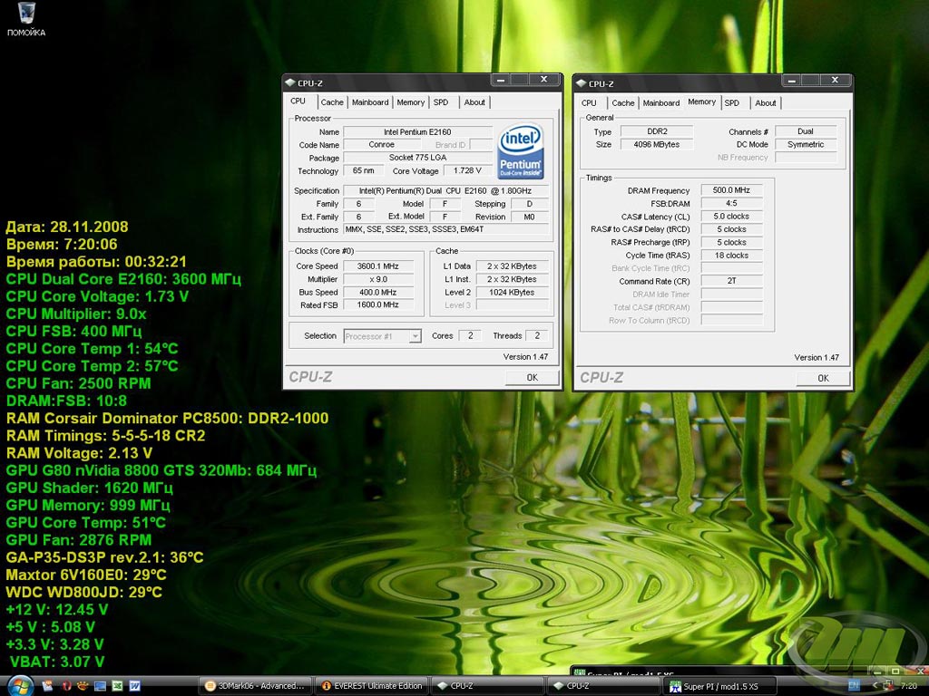Click the memory Type value DDR2
This screenshot has height=696, width=929.
(657, 131)
